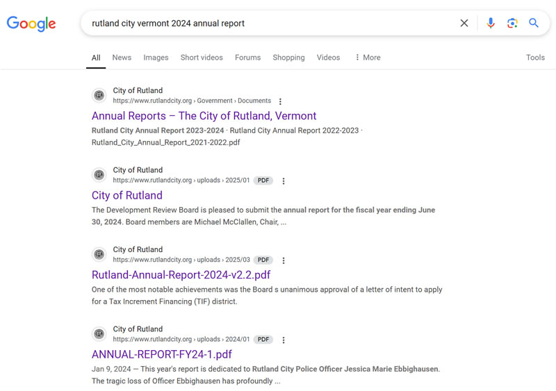Click favicon of the uploads 2025/01 result
The width and height of the screenshot is (556, 391).
99,175
